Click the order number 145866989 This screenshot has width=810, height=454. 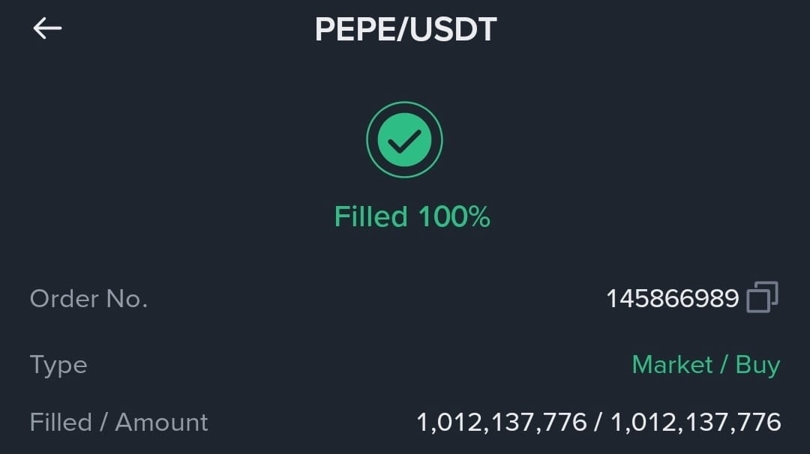[673, 299]
